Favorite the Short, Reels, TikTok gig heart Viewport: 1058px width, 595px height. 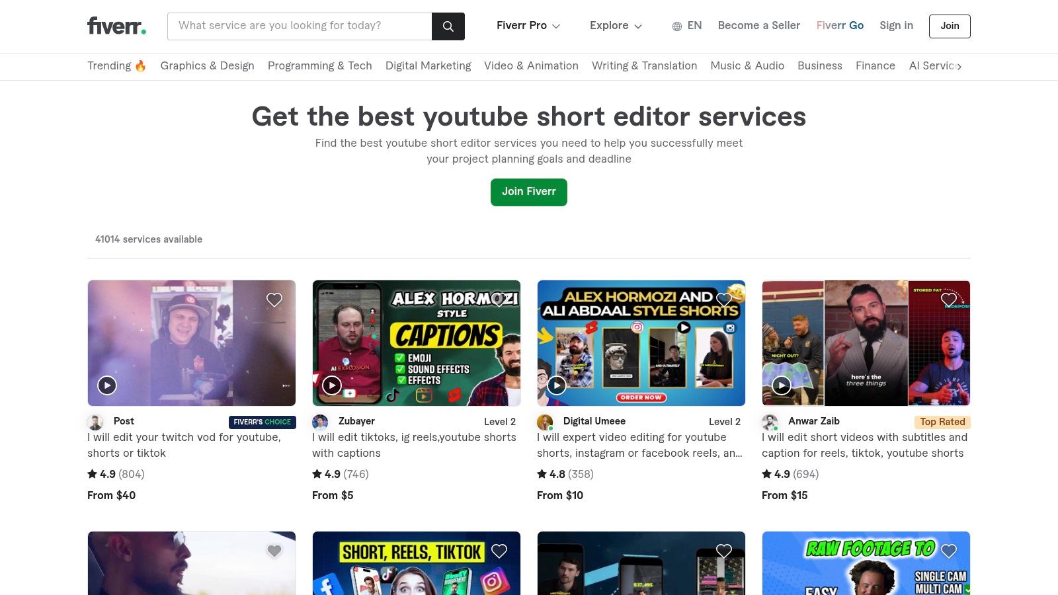pyautogui.click(x=499, y=551)
